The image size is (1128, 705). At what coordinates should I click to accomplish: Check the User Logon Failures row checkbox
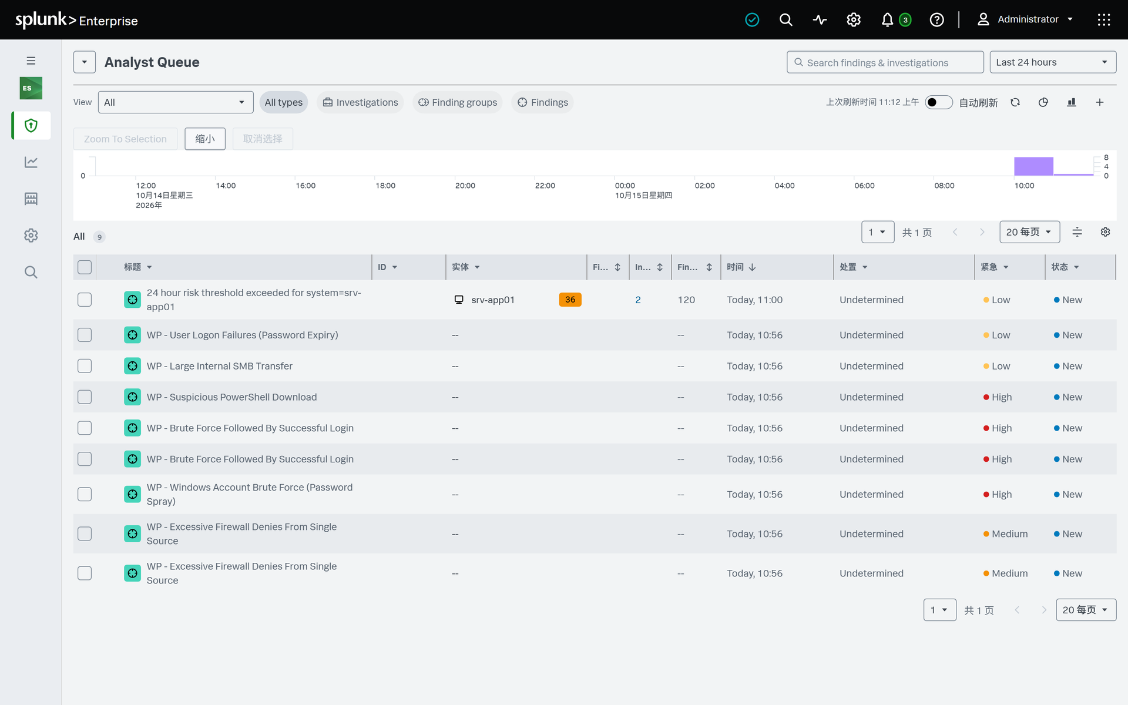click(x=85, y=335)
